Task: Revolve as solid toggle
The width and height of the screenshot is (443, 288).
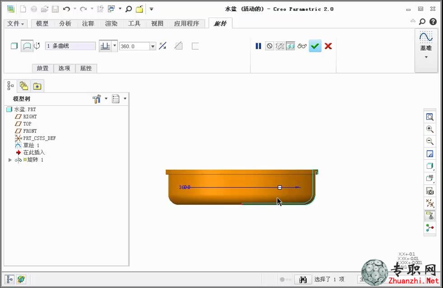Action: click(14, 46)
